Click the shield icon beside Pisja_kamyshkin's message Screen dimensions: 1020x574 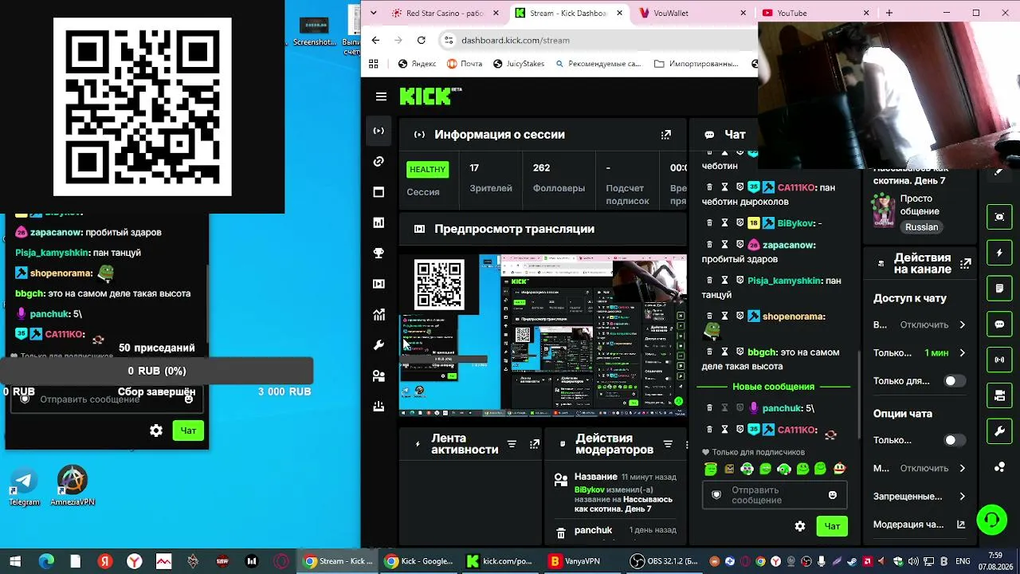[x=739, y=280]
